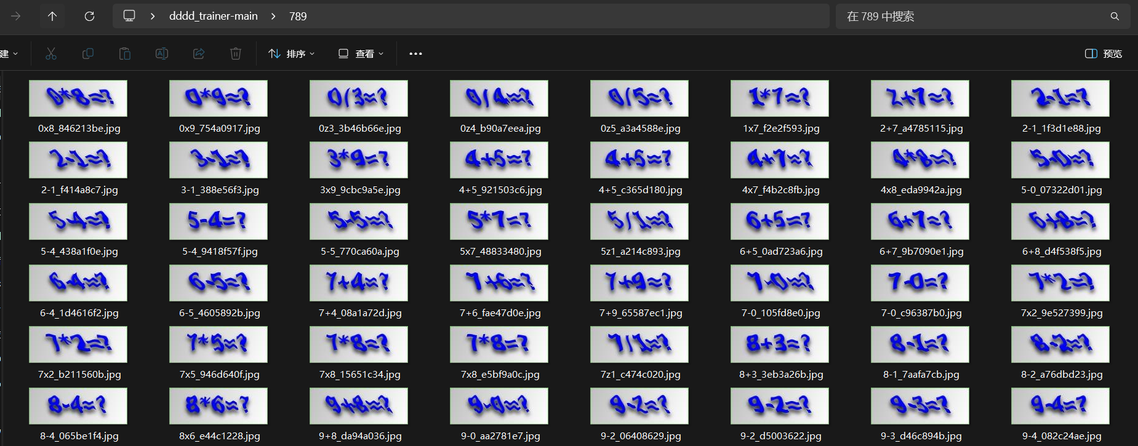This screenshot has width=1138, height=446.
Task: Select thumbnail of 7z1_c474c020.jpg
Action: coord(639,344)
